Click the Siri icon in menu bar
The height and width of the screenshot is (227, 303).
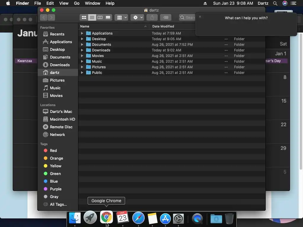pos(285,3)
